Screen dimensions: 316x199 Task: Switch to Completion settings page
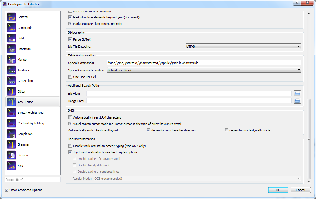tap(33, 134)
